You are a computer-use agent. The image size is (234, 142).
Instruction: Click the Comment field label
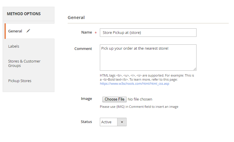point(83,49)
